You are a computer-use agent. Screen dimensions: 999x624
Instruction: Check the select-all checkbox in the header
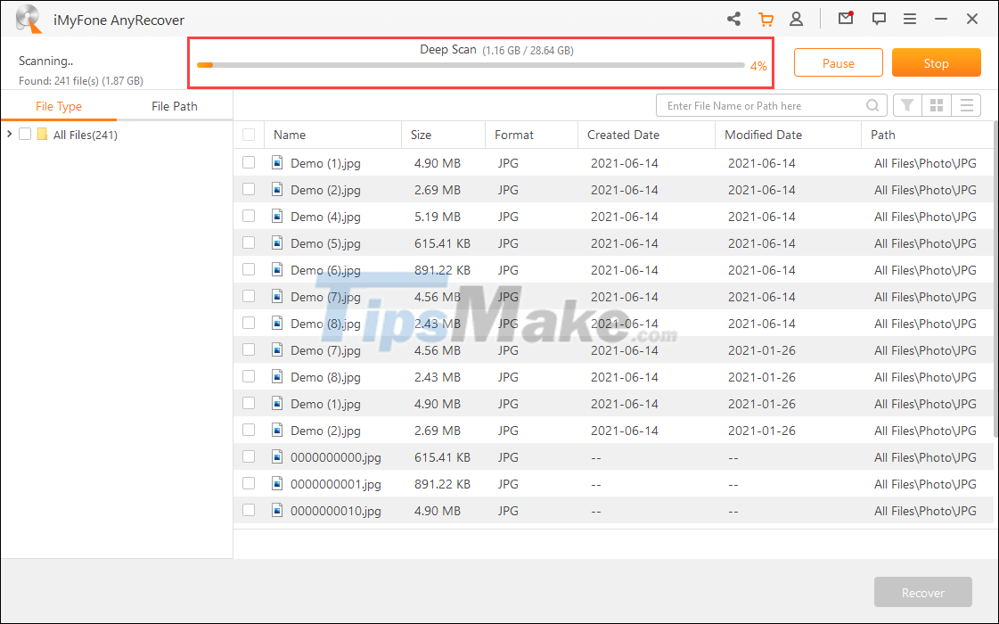(x=250, y=134)
